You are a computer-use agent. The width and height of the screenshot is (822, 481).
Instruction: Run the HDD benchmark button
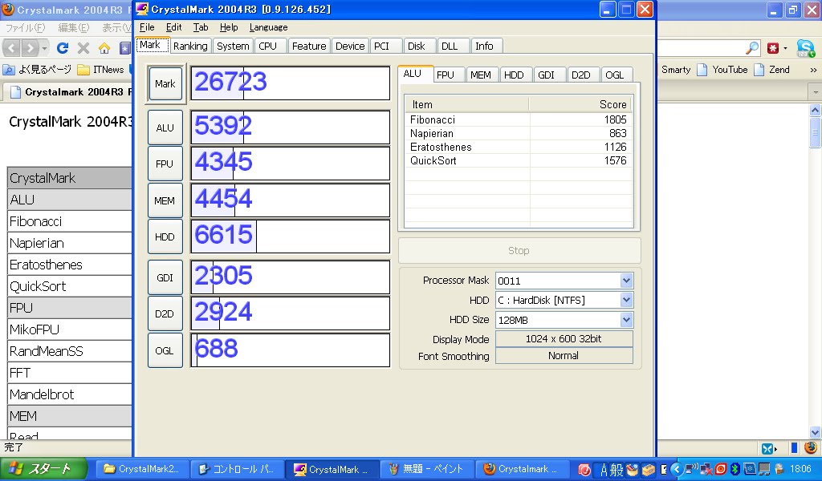click(165, 236)
